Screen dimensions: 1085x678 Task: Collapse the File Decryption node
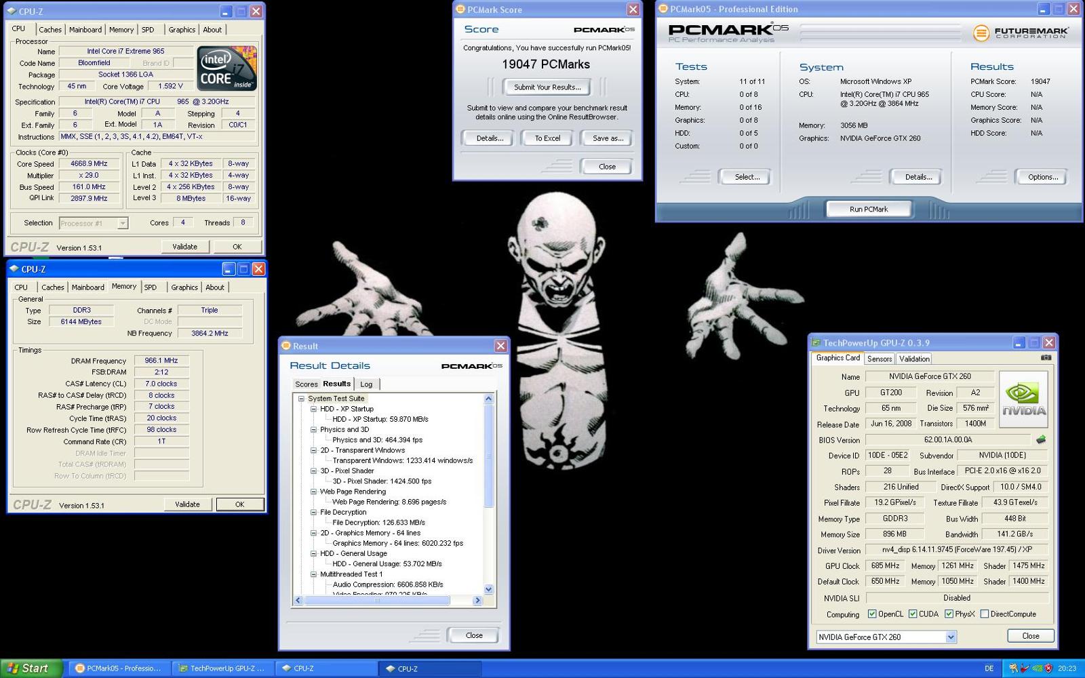click(x=314, y=513)
